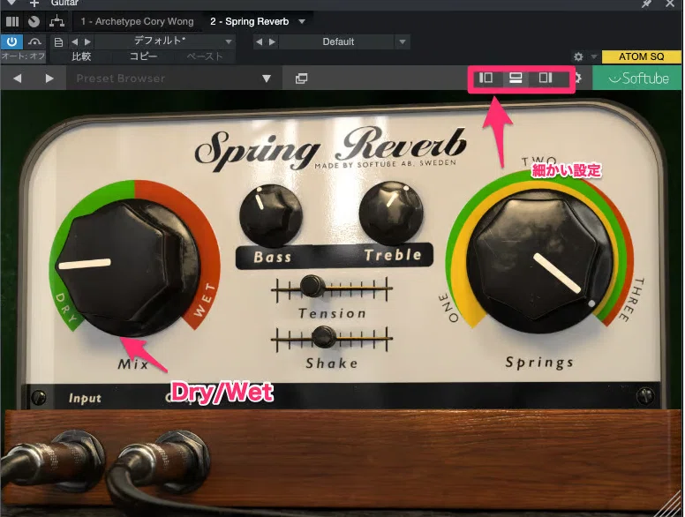The height and width of the screenshot is (517, 685).
Task: Click the ATOM SQ controller button
Action: [x=641, y=56]
